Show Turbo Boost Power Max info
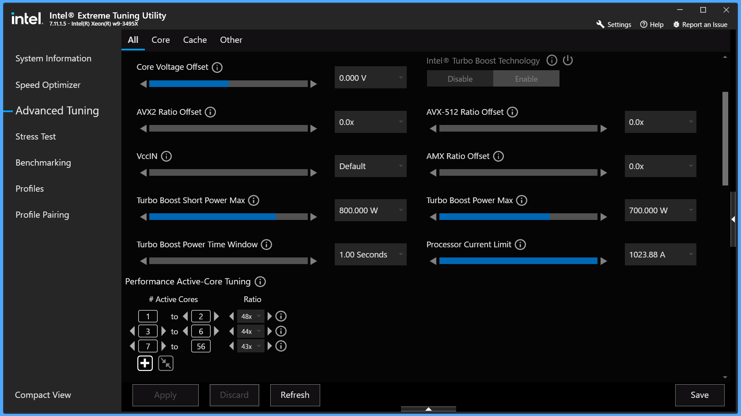741x416 pixels. [x=522, y=200]
